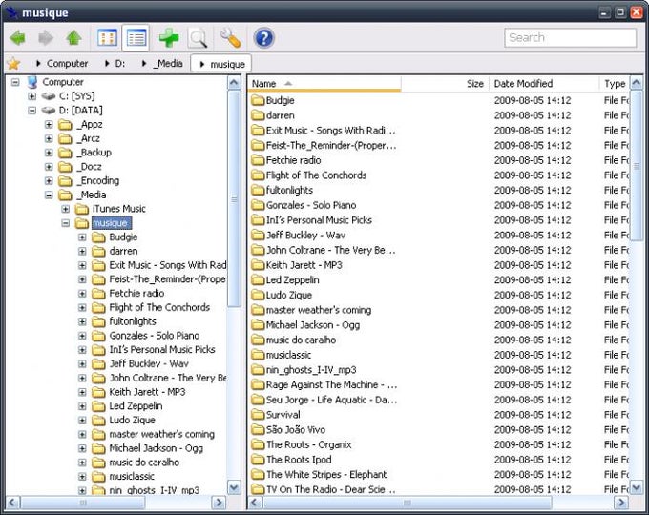Click the Led Zeppelin folder icon in list
Image resolution: width=649 pixels, height=515 pixels.
[x=258, y=280]
